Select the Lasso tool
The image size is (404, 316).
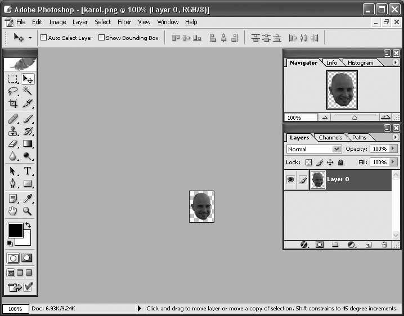point(12,91)
